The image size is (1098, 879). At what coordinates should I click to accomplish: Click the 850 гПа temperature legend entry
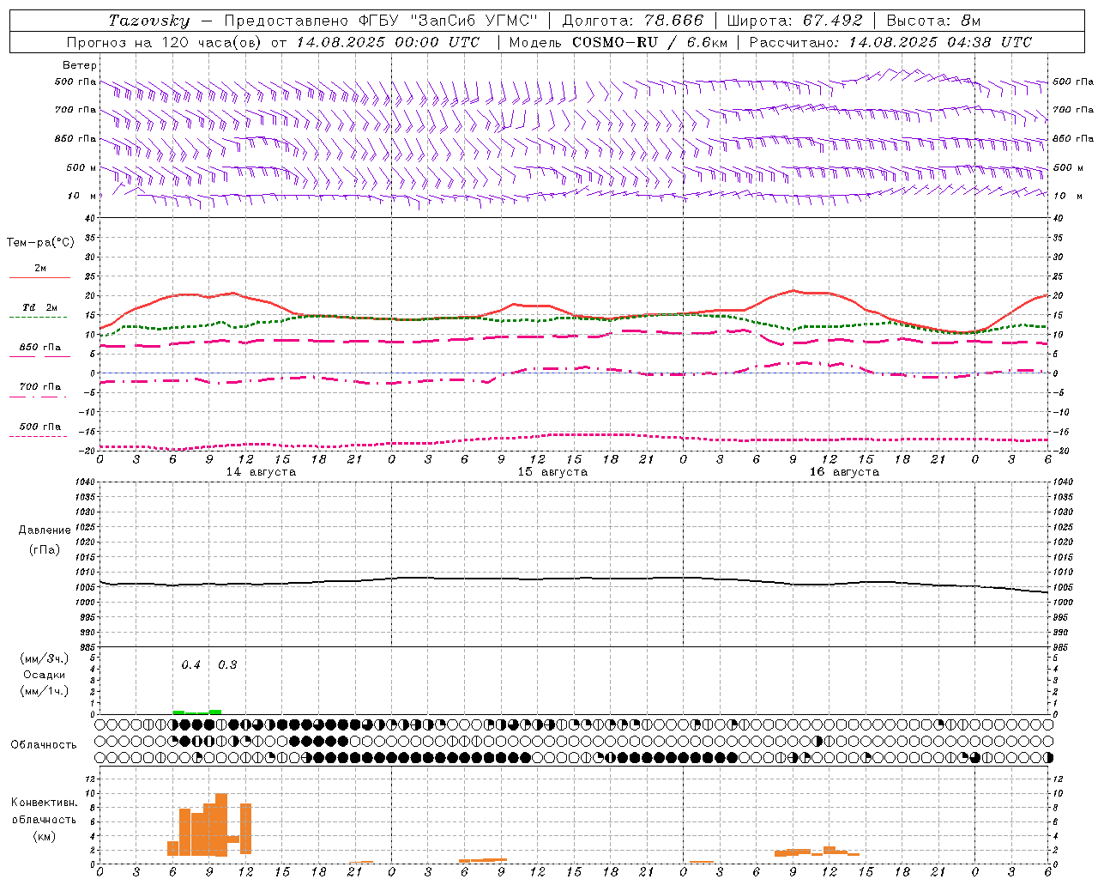40,348
